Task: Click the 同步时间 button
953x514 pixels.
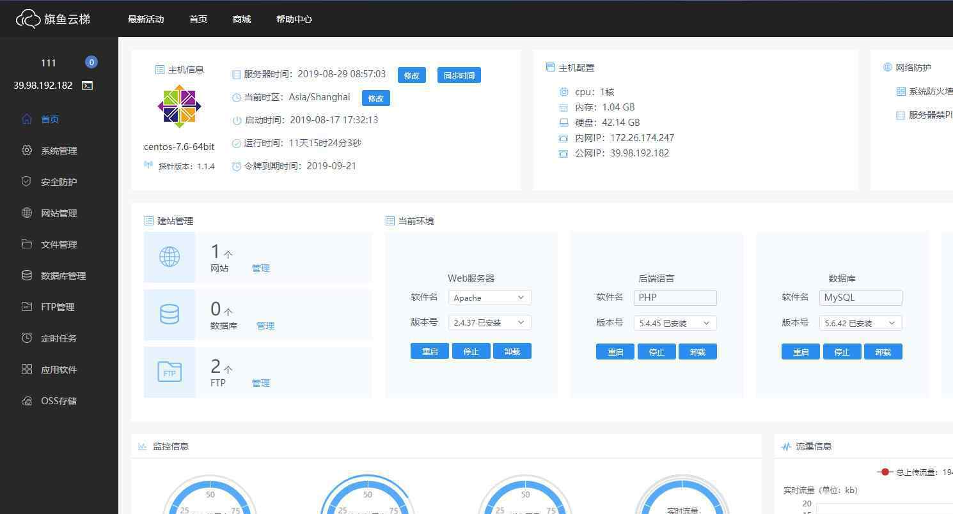Action: pos(459,75)
